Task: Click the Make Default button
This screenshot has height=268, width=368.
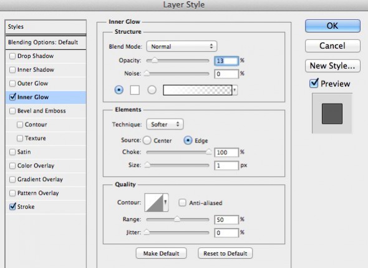Action: (x=162, y=253)
